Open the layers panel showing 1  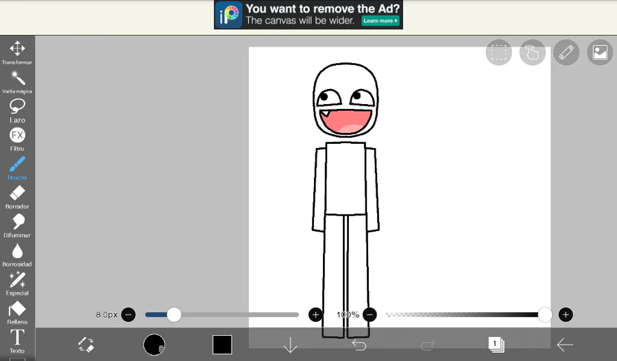pyautogui.click(x=496, y=345)
